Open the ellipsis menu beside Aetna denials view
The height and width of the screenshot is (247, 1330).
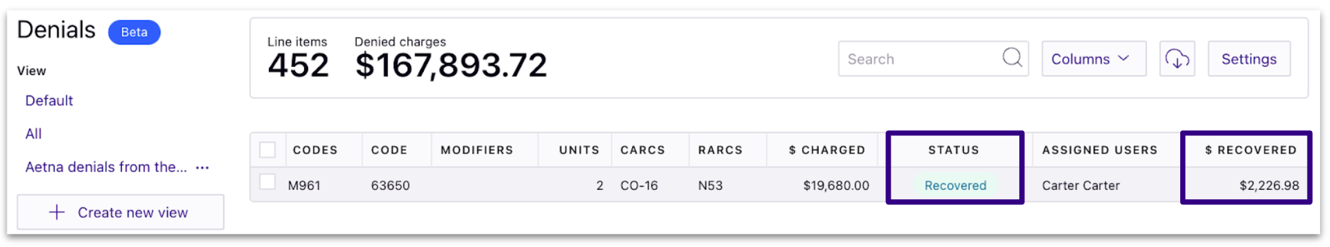pyautogui.click(x=202, y=167)
